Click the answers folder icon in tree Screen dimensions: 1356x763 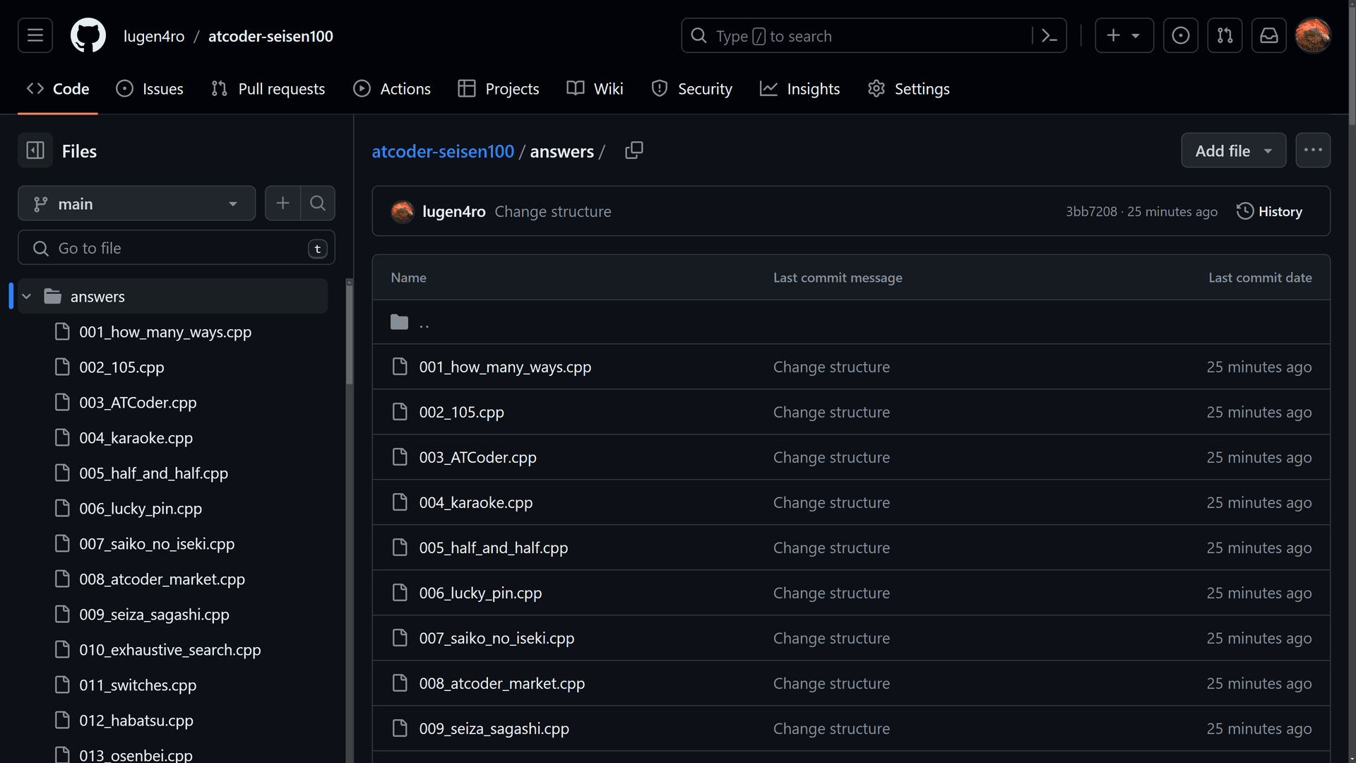(x=53, y=296)
